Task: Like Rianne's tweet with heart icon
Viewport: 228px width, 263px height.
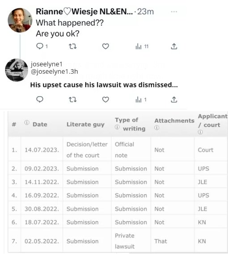Action: [x=106, y=46]
